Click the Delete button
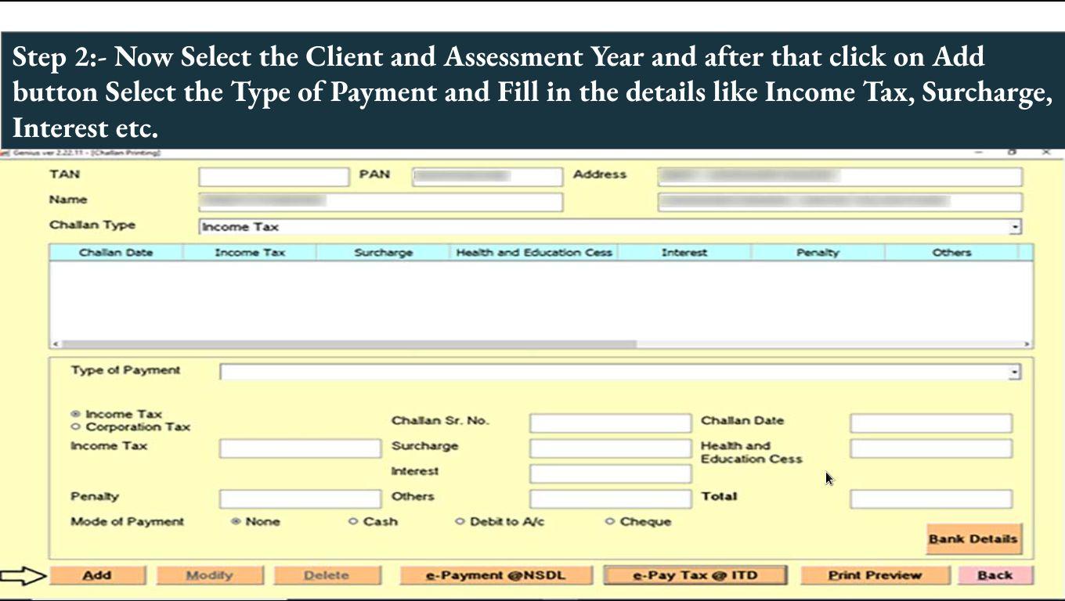The height and width of the screenshot is (601, 1065). [327, 575]
